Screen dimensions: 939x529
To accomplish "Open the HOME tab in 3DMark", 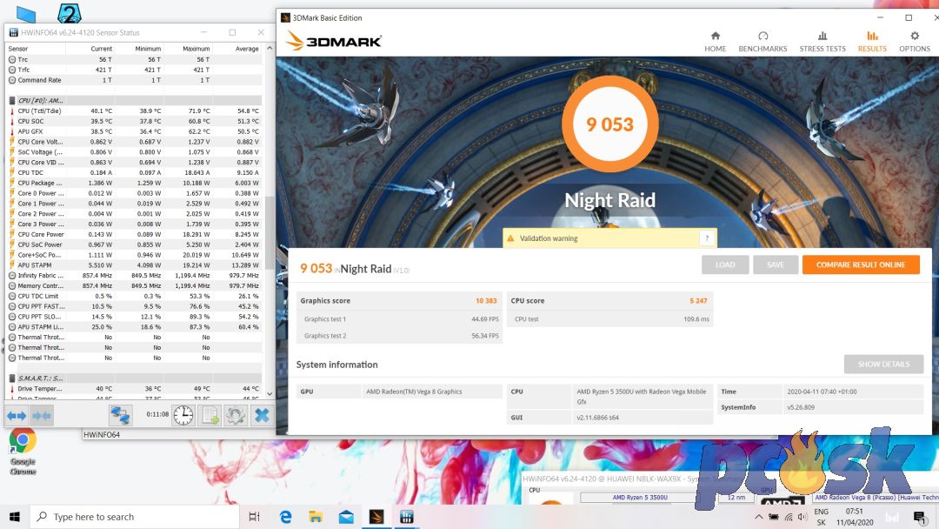I will pos(715,42).
